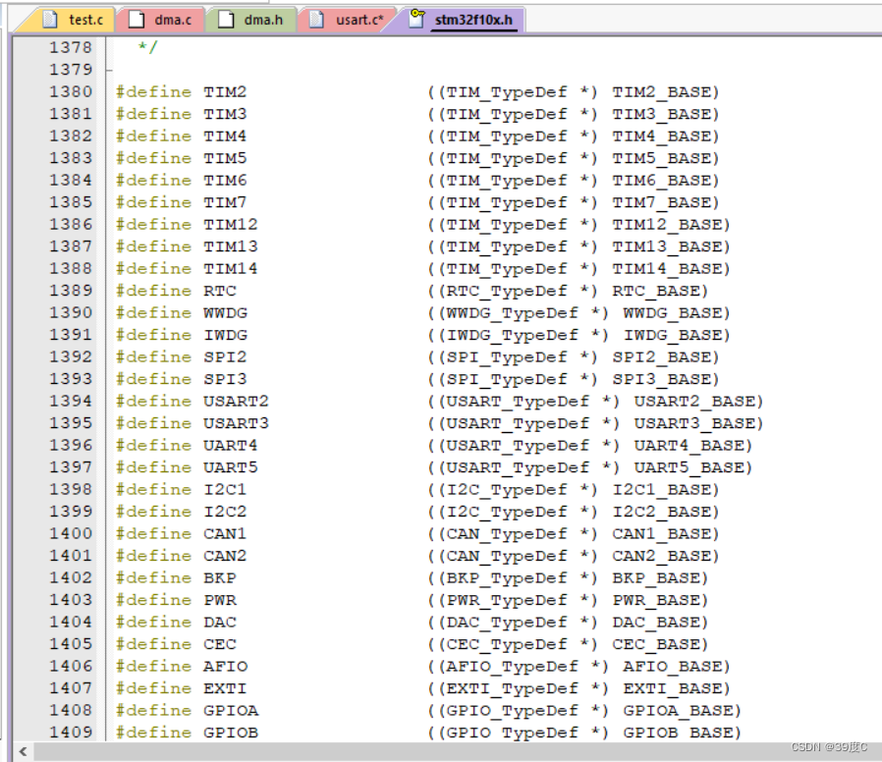Viewport: 882px width, 762px height.
Task: Click the TIM2_BASE identifier
Action: click(660, 92)
